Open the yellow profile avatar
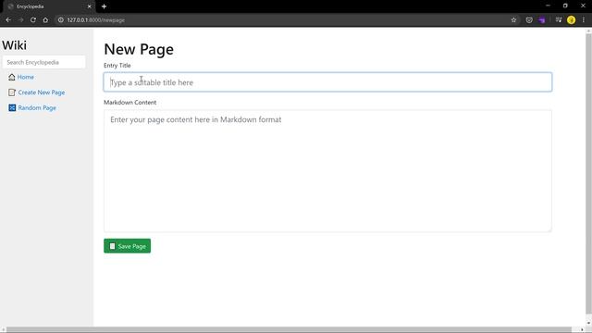 [571, 20]
